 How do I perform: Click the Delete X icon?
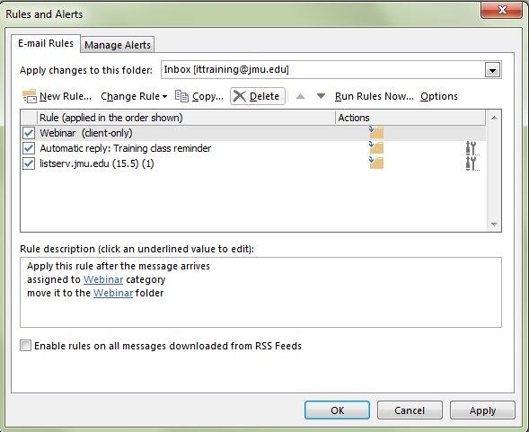point(240,96)
